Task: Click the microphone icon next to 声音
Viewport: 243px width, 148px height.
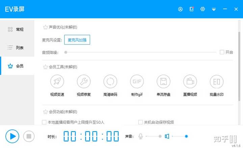Action: (140, 137)
